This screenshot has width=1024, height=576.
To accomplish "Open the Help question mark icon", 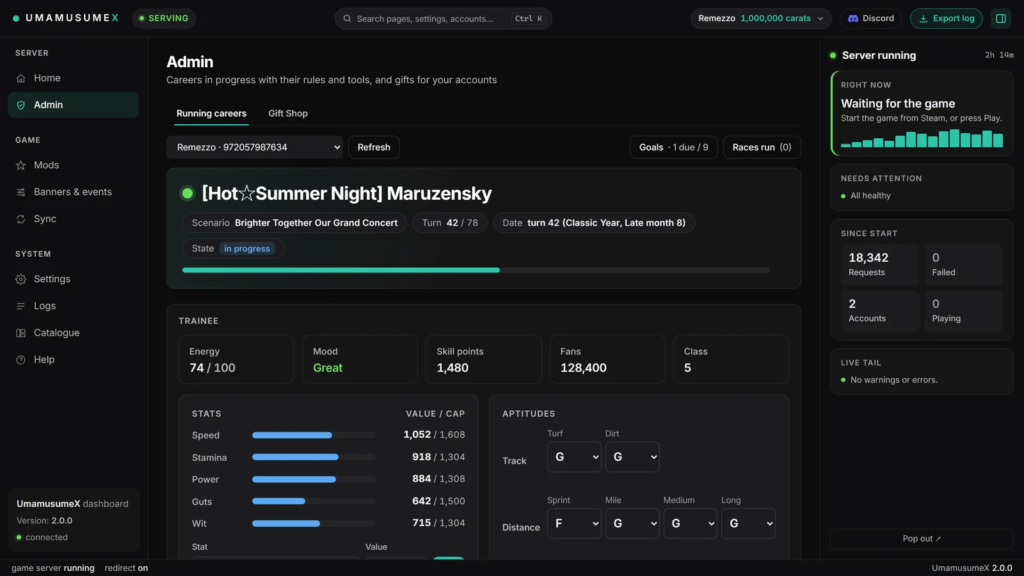I will tap(21, 360).
